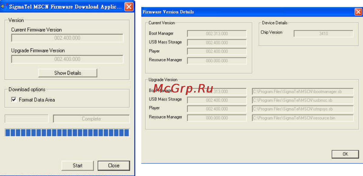Click the Chip Version field showing 3410
Screen dimensions: 363x176
tap(323, 34)
